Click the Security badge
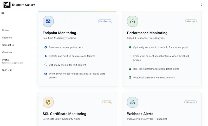This screenshot has height=126, width=208. (107, 102)
